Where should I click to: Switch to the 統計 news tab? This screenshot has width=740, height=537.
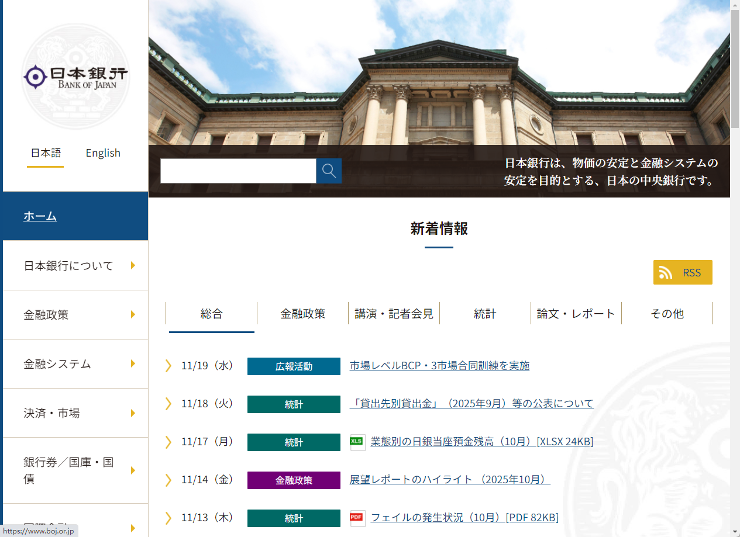point(484,313)
